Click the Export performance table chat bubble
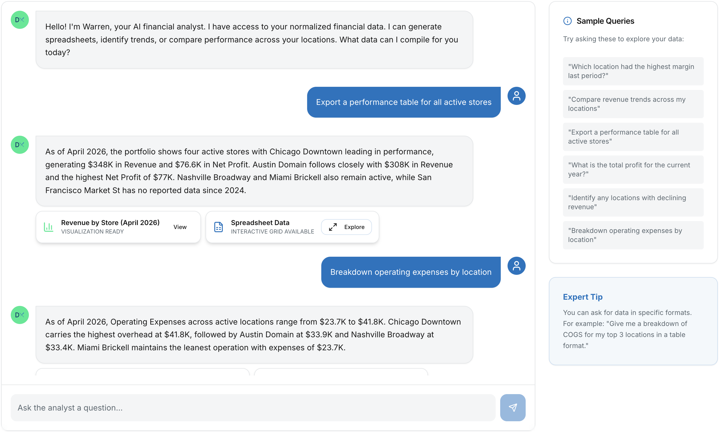719x432 pixels. [403, 102]
